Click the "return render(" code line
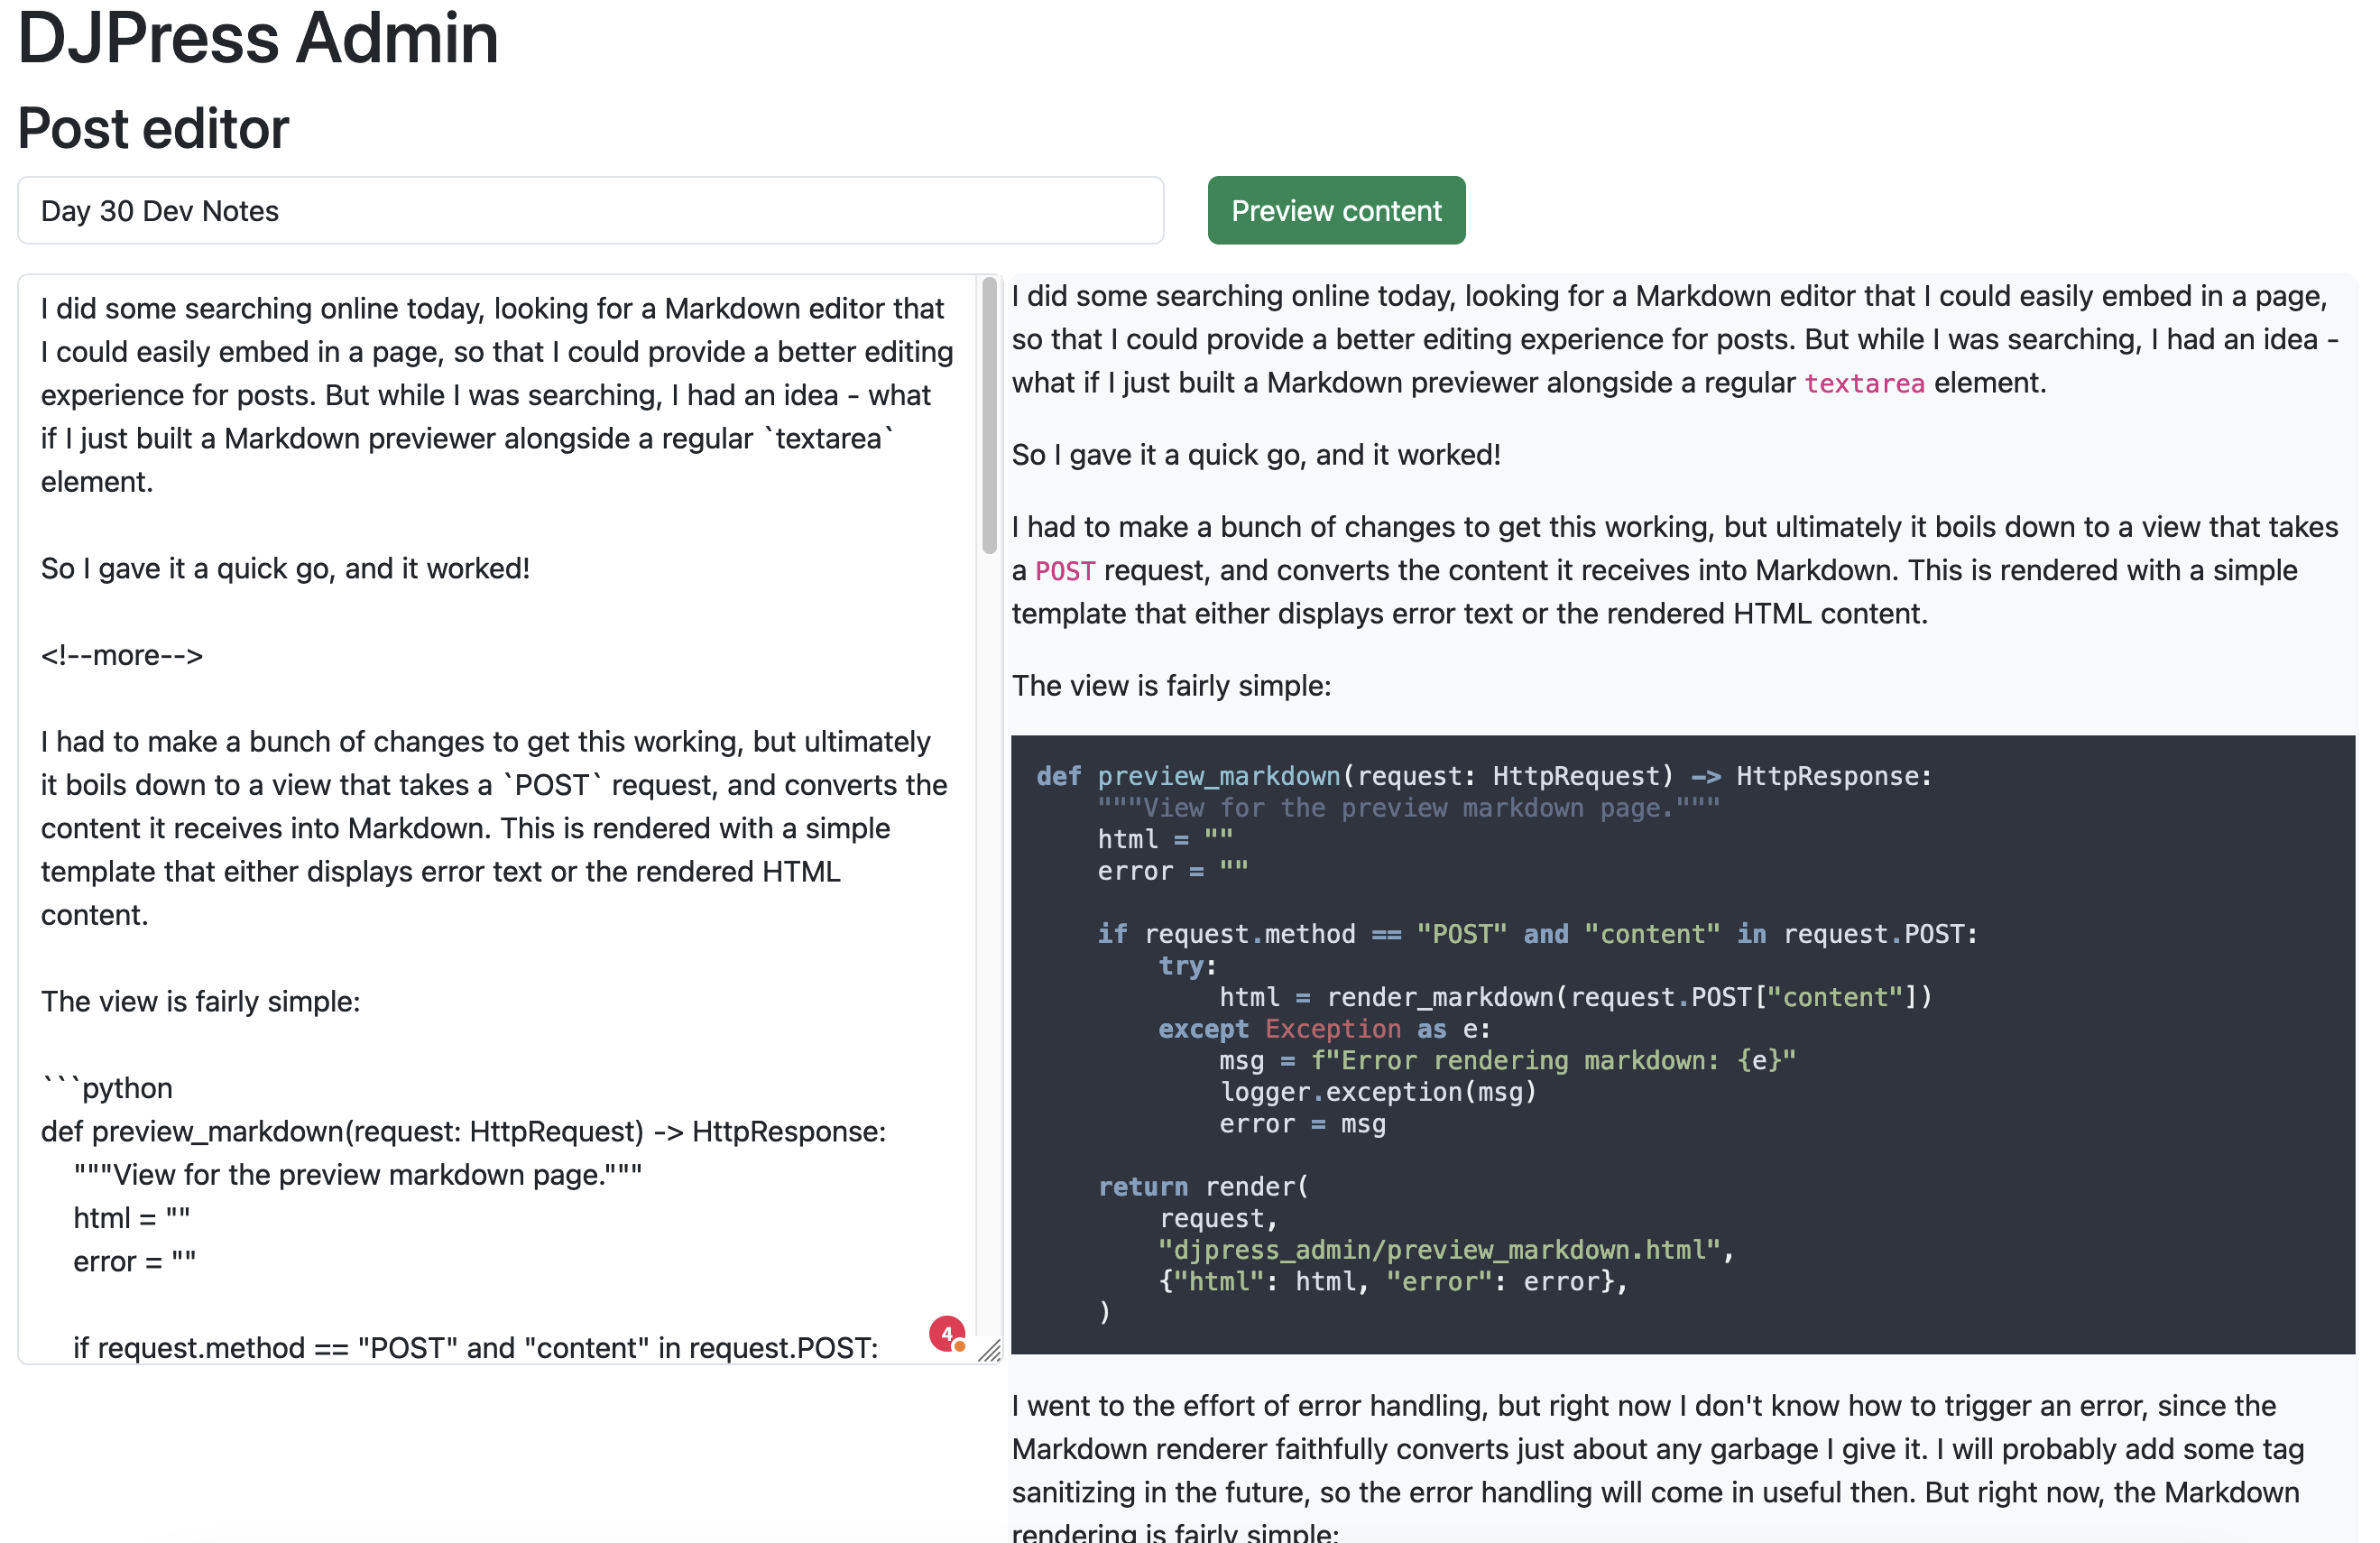The image size is (2380, 1543). (x=1203, y=1187)
